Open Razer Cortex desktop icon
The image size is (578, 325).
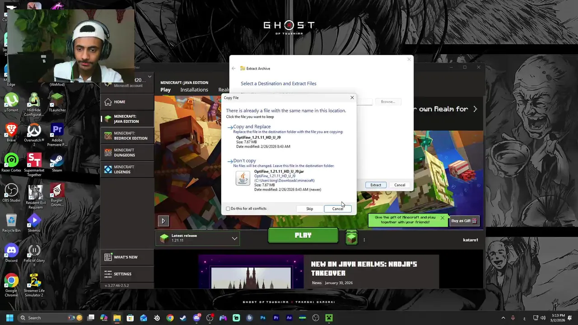11,163
